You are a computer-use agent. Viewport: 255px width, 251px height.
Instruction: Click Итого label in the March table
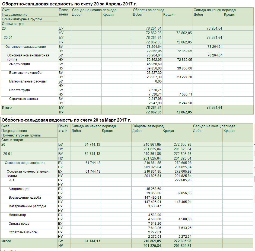[x=6, y=241]
